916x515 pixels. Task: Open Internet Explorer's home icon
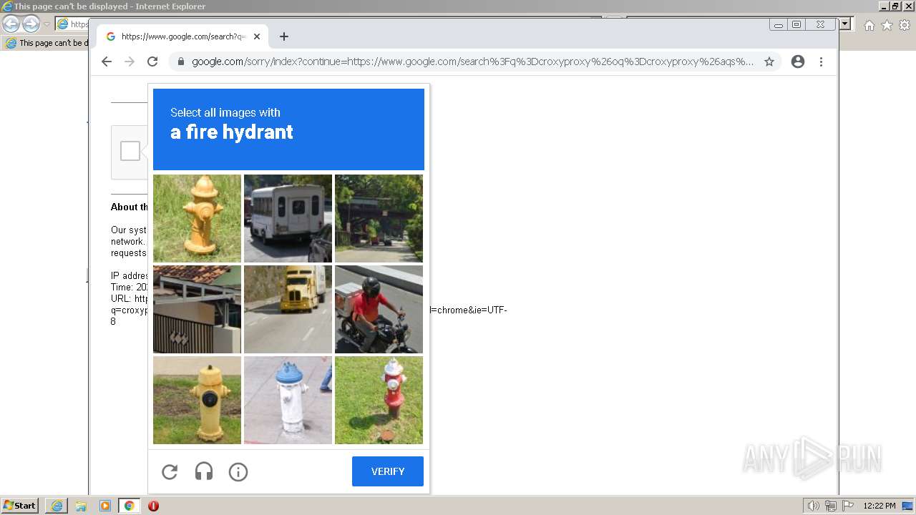point(869,25)
